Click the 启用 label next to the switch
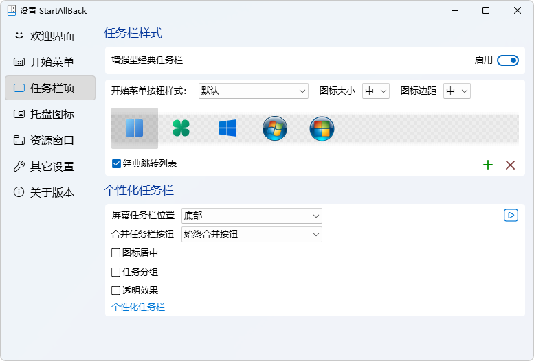Screen dimensions: 534x361 tap(484, 60)
